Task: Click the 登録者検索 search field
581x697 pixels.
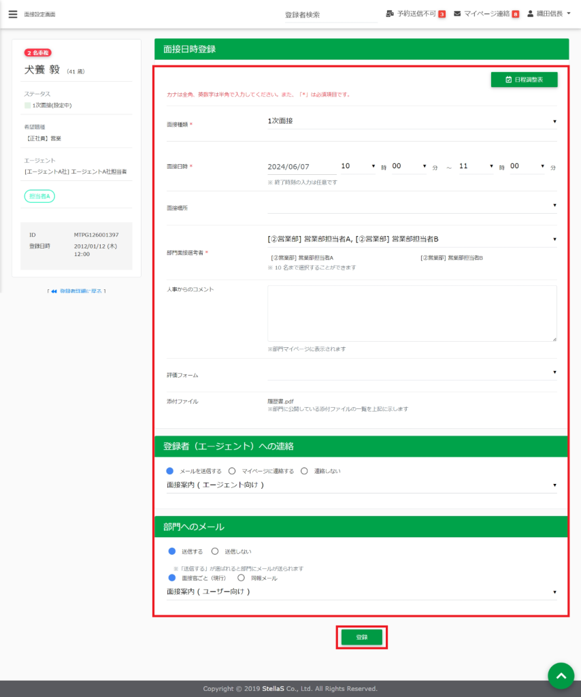Action: [x=330, y=14]
